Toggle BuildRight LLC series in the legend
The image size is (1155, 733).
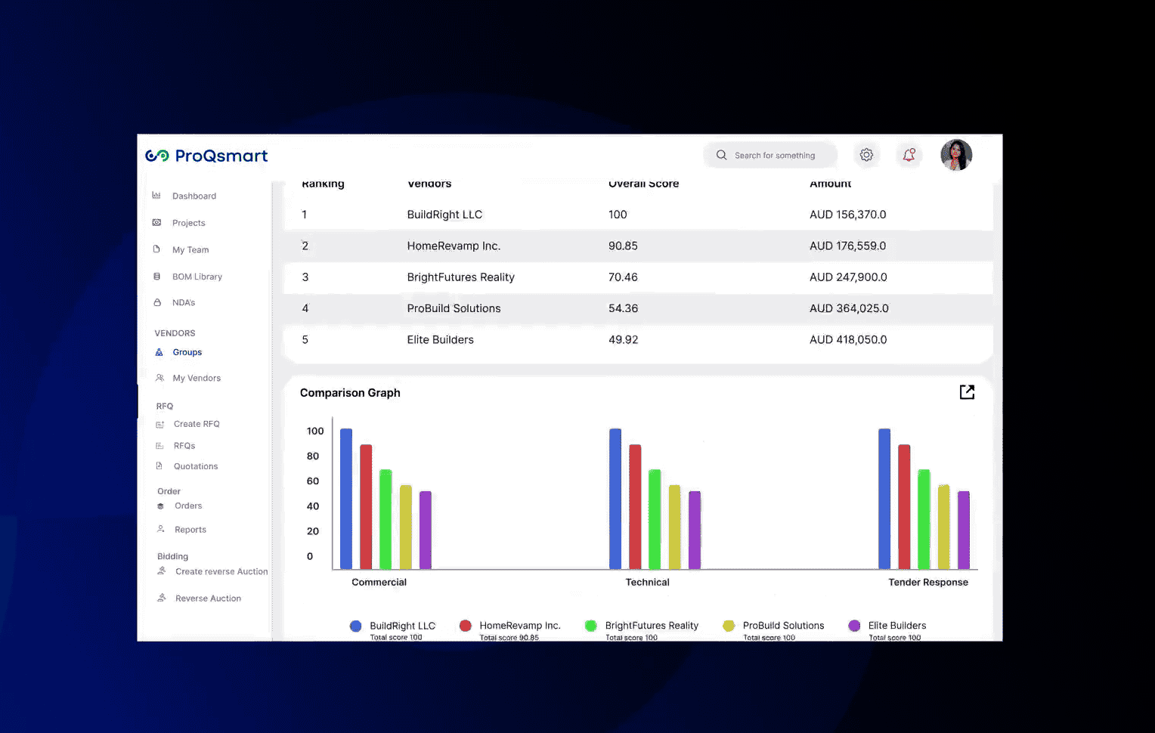pos(355,626)
